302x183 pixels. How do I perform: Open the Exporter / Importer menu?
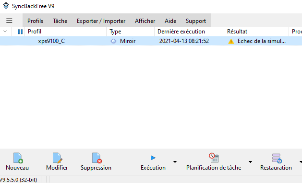[x=101, y=21]
